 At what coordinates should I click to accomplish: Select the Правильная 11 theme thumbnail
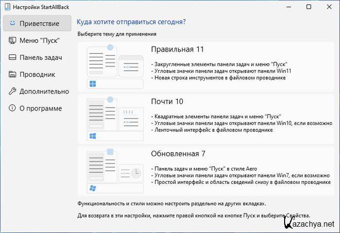(115, 66)
